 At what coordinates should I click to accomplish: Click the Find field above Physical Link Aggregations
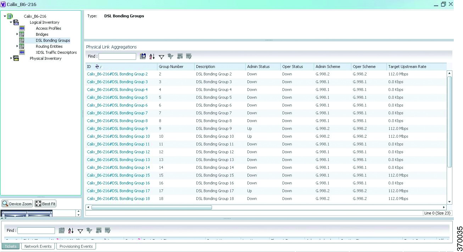pos(117,56)
